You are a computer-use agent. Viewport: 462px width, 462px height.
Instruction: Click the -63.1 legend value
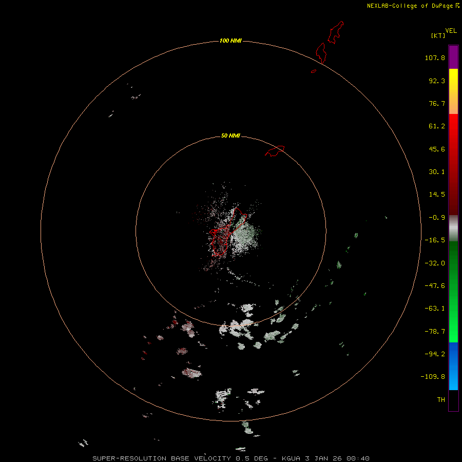point(435,309)
